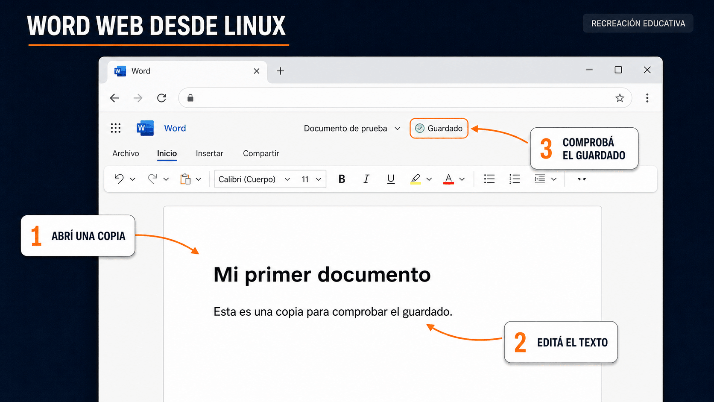Switch to the Insertar tab
Image resolution: width=714 pixels, height=402 pixels.
[x=210, y=153]
